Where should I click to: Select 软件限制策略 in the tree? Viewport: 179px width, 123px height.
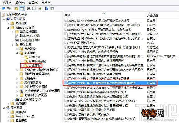pos(33,82)
